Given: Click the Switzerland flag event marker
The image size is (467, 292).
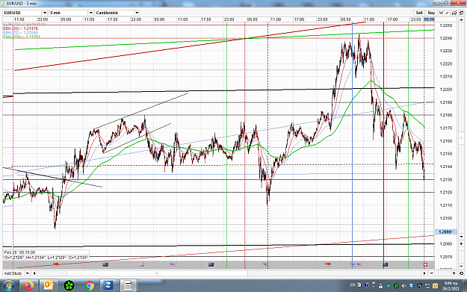Looking at the screenshot, I should (425, 264).
